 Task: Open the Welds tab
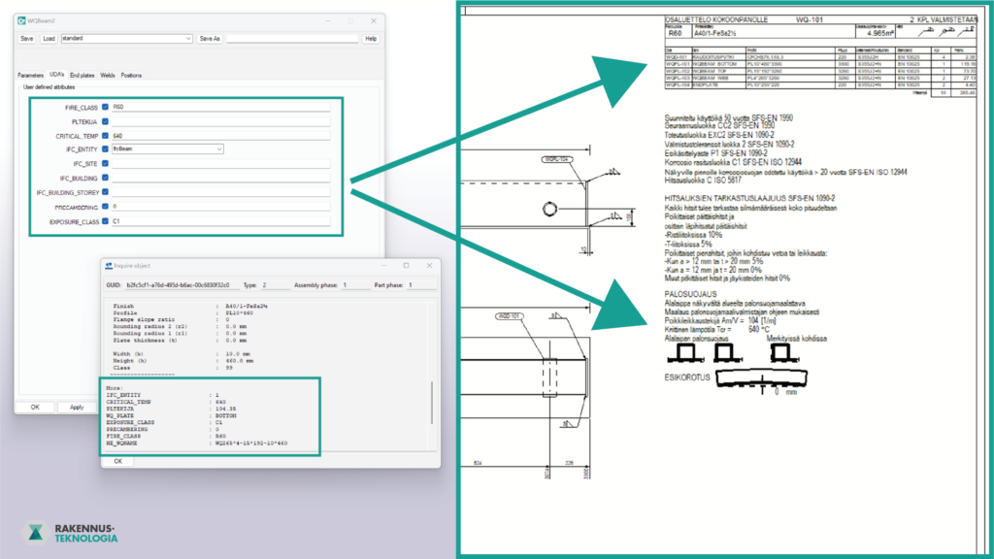pyautogui.click(x=108, y=76)
